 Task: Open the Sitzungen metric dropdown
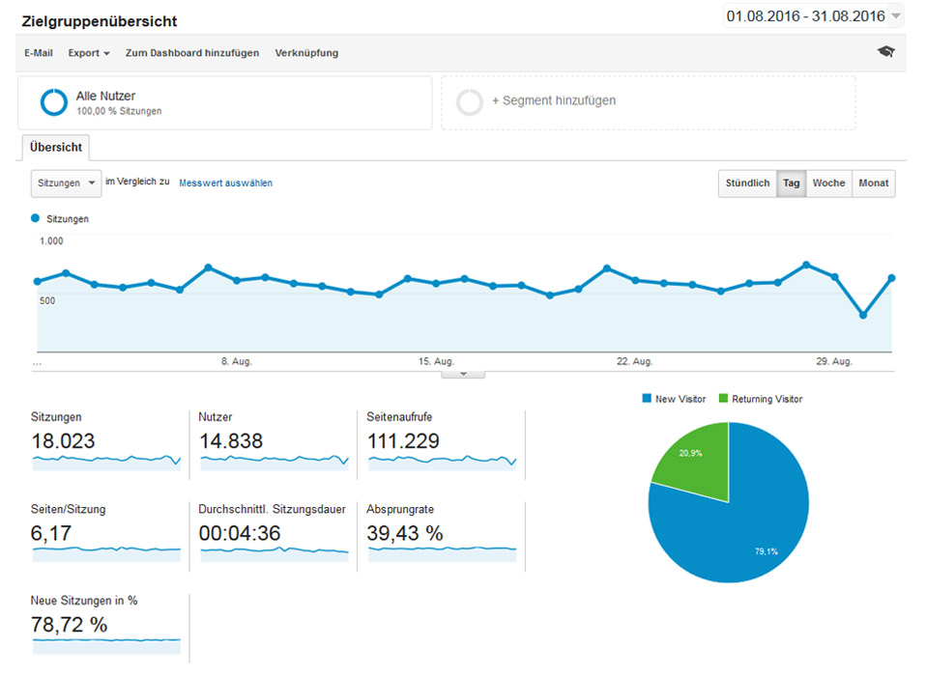click(x=66, y=183)
